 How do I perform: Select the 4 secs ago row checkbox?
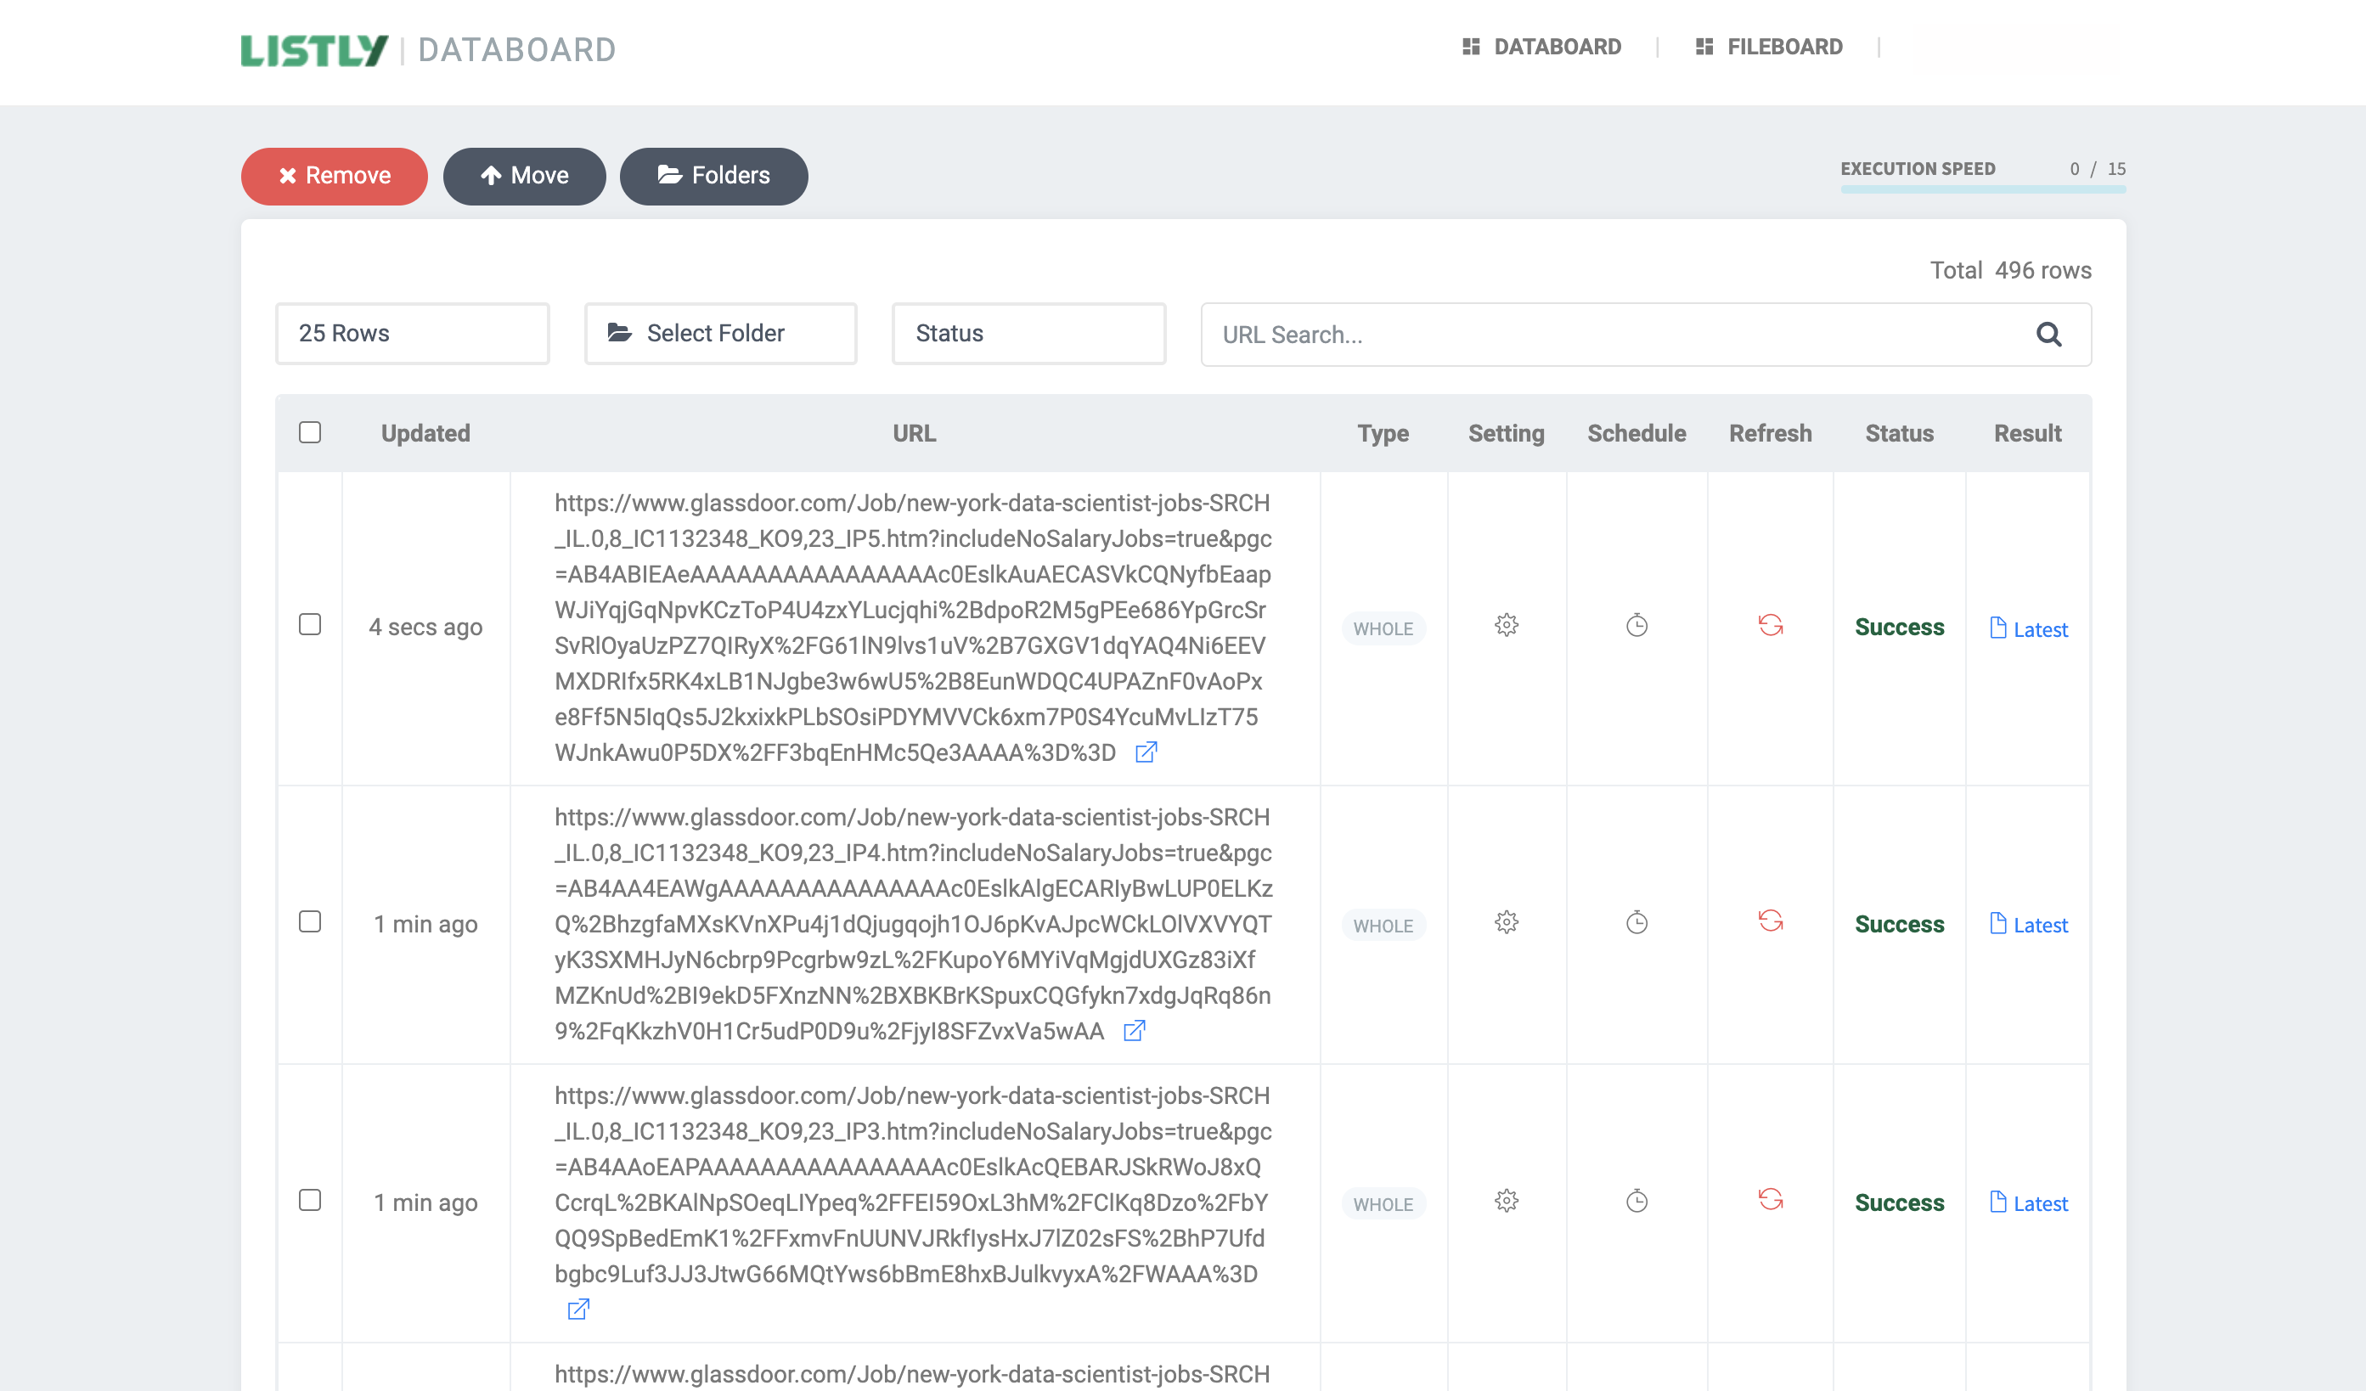pos(310,625)
